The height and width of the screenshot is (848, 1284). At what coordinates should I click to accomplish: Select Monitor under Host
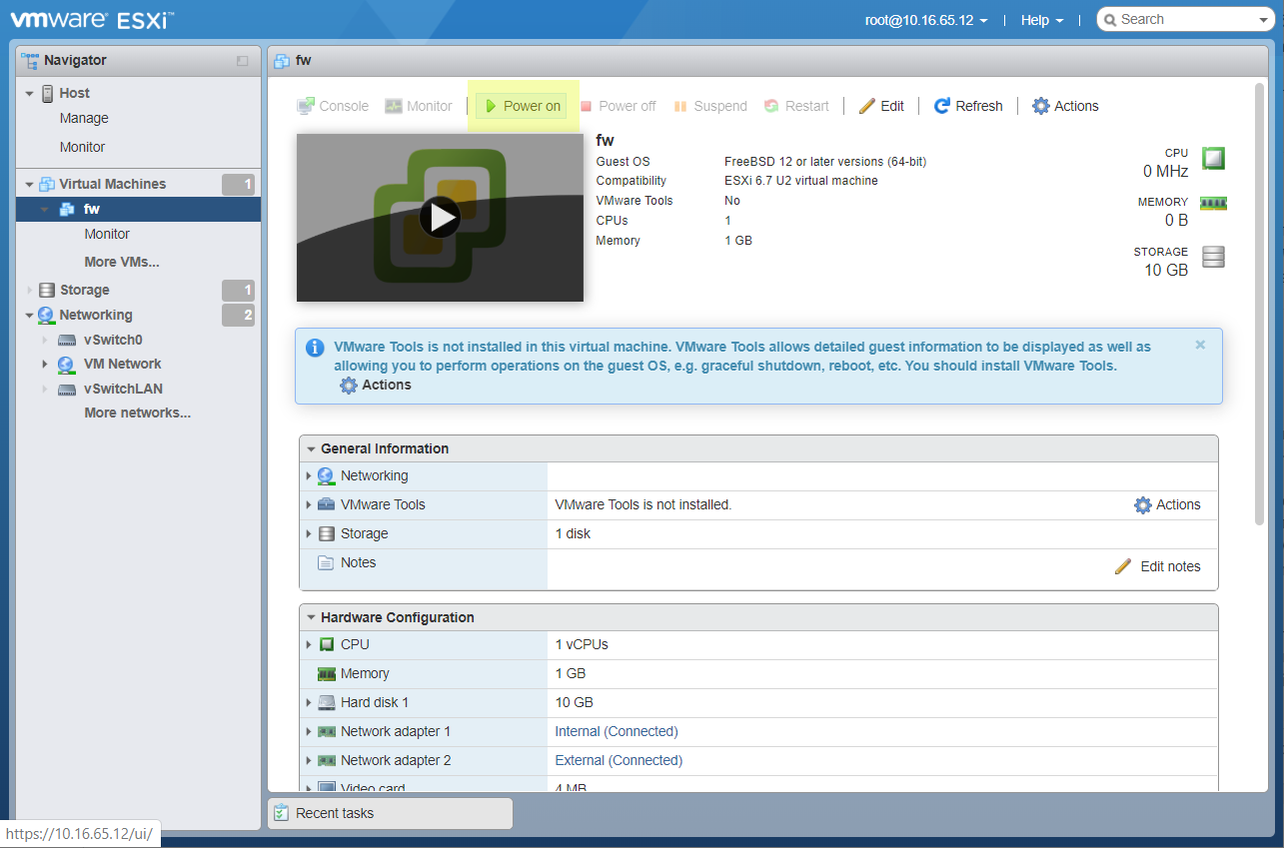(x=82, y=147)
